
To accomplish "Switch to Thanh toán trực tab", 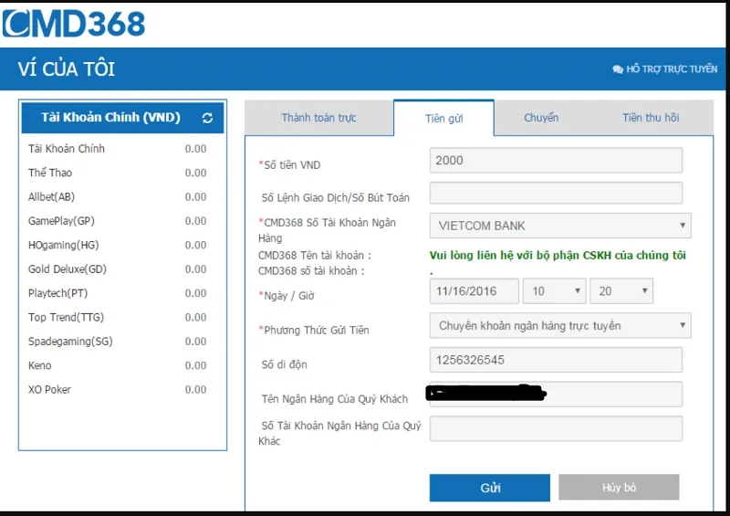I will [318, 118].
